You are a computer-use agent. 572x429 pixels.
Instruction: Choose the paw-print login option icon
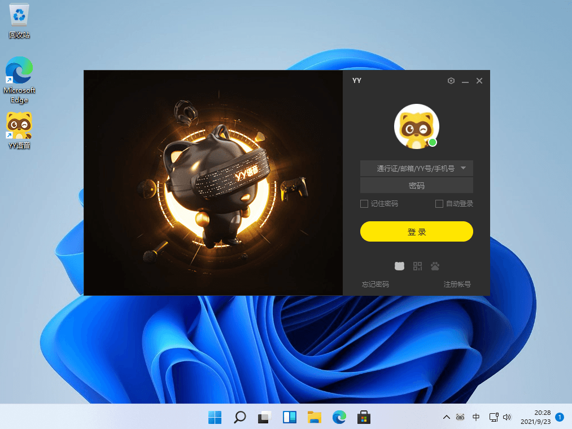435,266
